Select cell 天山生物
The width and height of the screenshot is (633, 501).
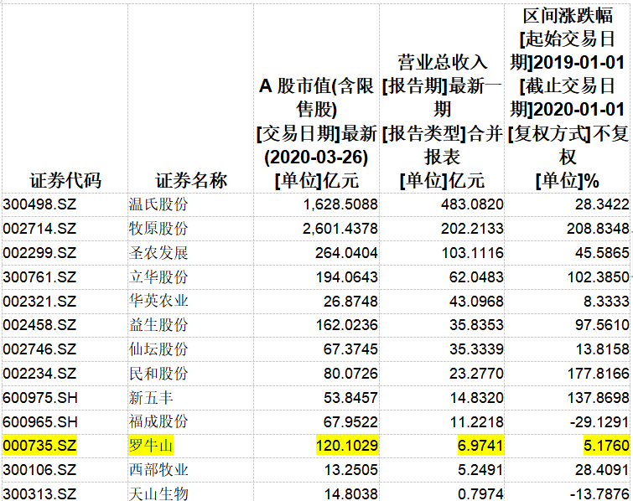click(x=191, y=492)
